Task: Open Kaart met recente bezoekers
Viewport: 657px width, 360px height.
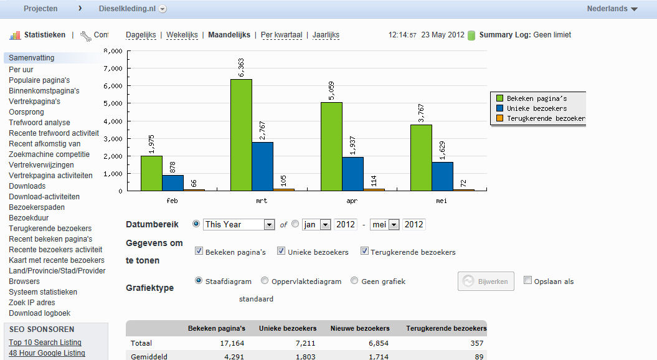Action: (x=57, y=260)
